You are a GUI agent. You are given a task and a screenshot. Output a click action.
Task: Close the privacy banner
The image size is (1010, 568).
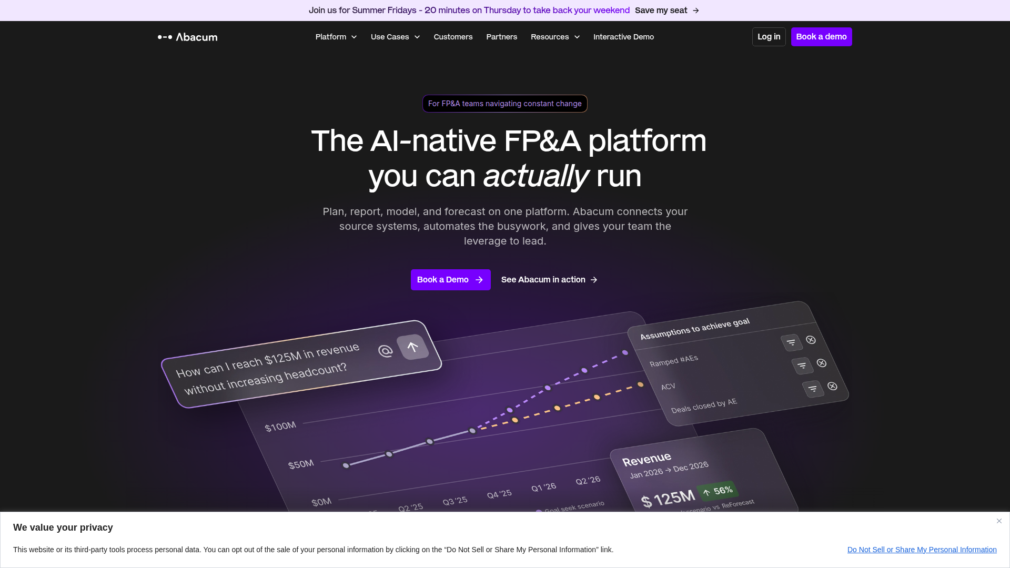[x=999, y=521]
